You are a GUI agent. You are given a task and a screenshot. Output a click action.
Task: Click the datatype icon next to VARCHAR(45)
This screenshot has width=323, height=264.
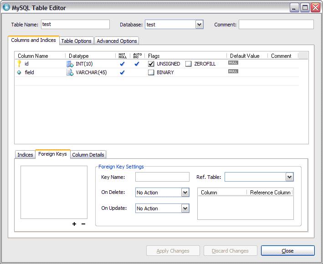(x=70, y=72)
